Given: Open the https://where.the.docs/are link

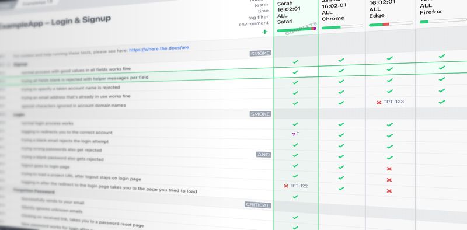Looking at the screenshot, I should tap(159, 48).
